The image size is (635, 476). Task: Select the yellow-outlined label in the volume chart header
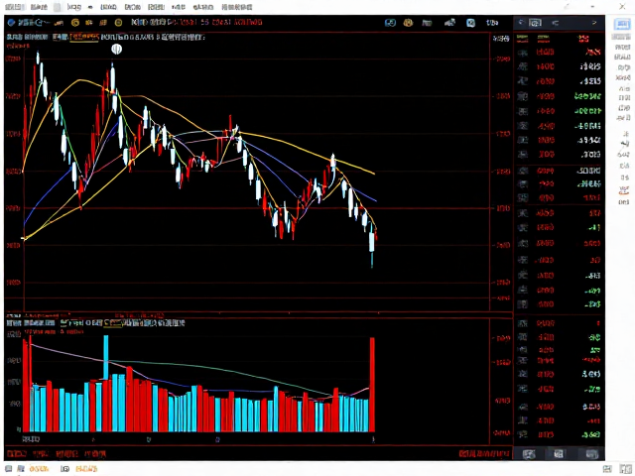pos(113,323)
